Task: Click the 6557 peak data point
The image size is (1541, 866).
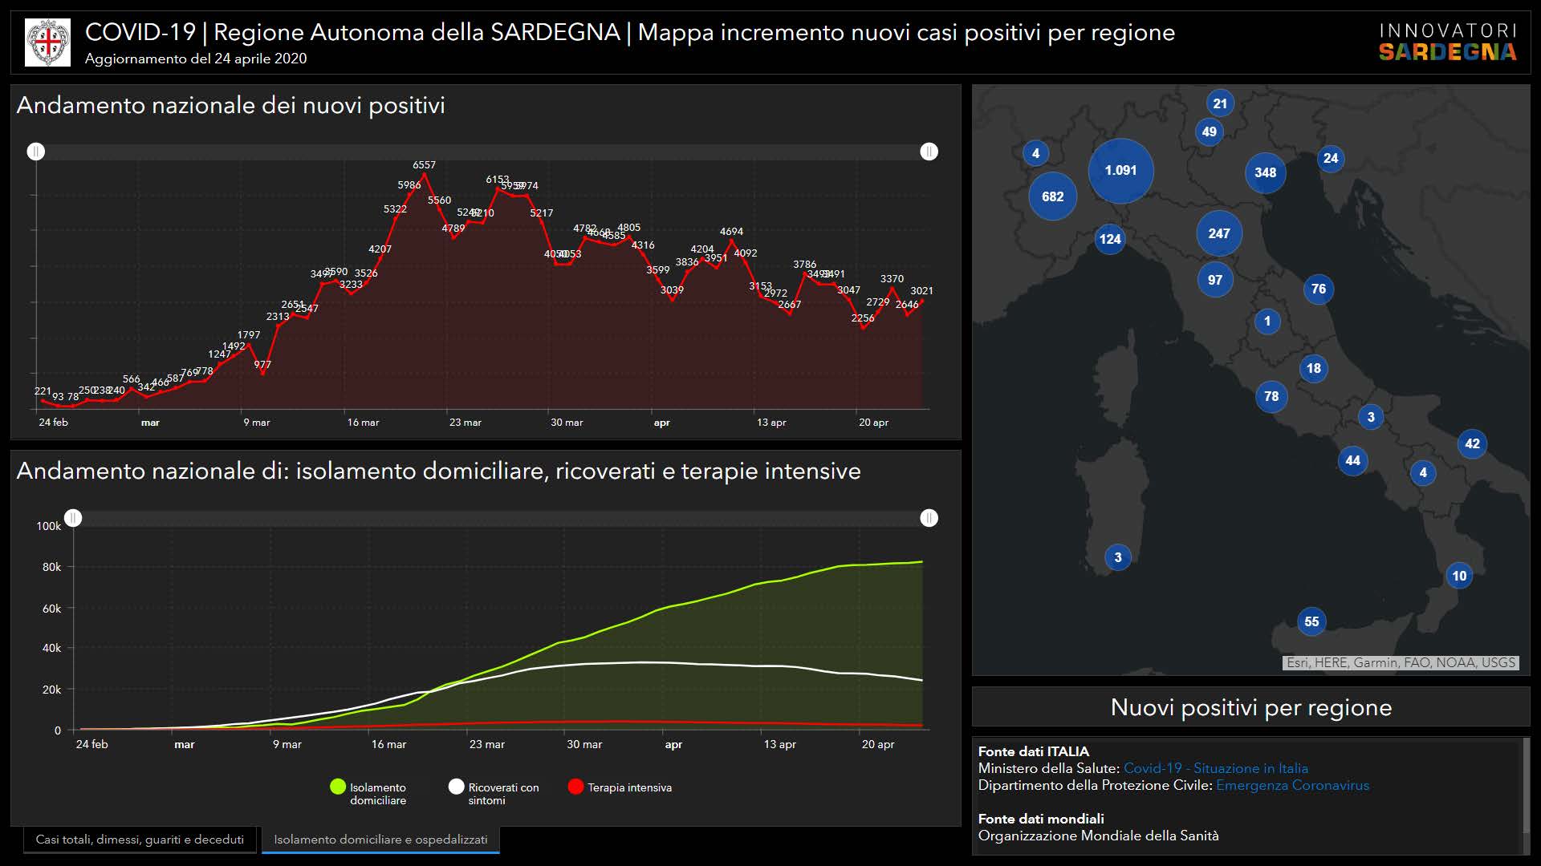Action: (x=425, y=175)
